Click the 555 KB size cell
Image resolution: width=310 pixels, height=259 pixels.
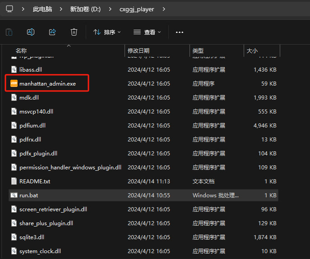click(267, 112)
